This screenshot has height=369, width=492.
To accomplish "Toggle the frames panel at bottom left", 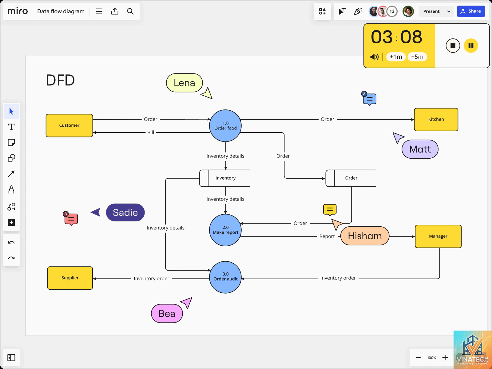I will (x=11, y=358).
